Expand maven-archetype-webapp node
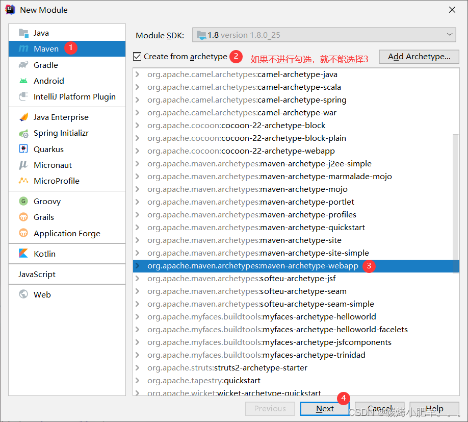This screenshot has height=422, width=468. pos(137,266)
